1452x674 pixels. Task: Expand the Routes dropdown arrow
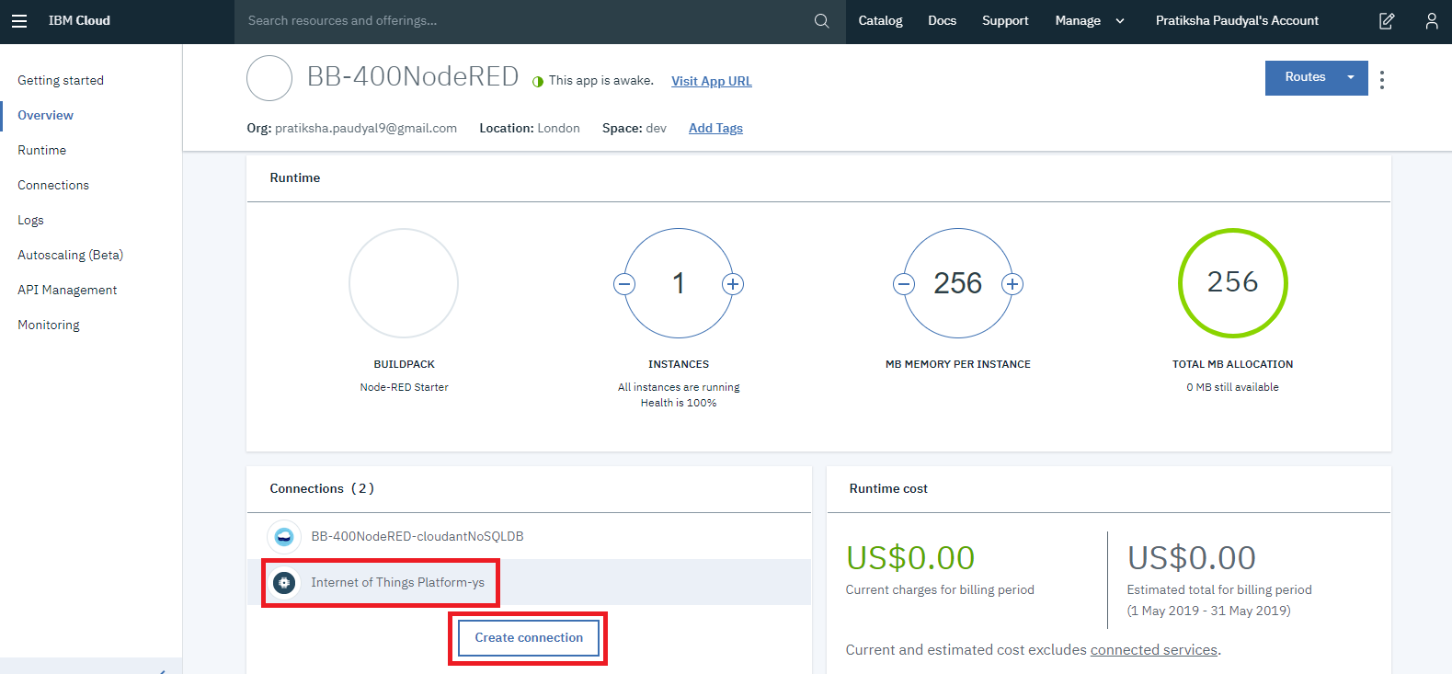(1350, 78)
